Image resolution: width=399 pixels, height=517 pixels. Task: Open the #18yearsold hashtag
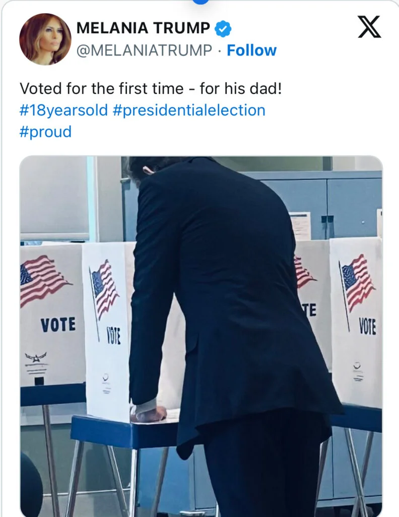click(x=64, y=110)
